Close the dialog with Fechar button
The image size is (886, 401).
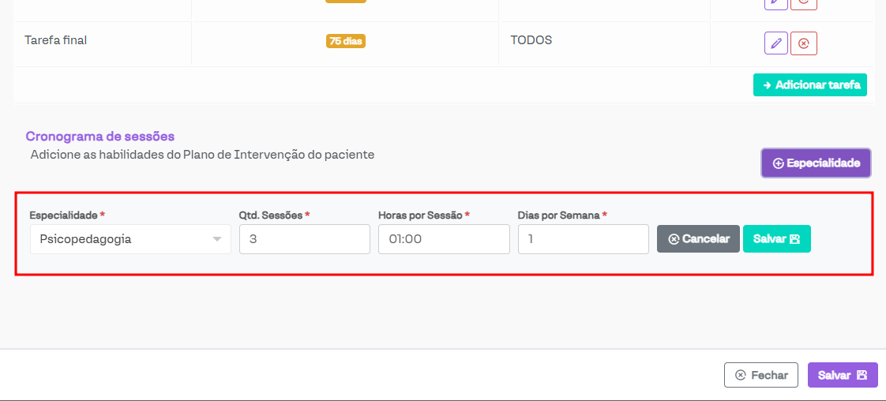(760, 375)
